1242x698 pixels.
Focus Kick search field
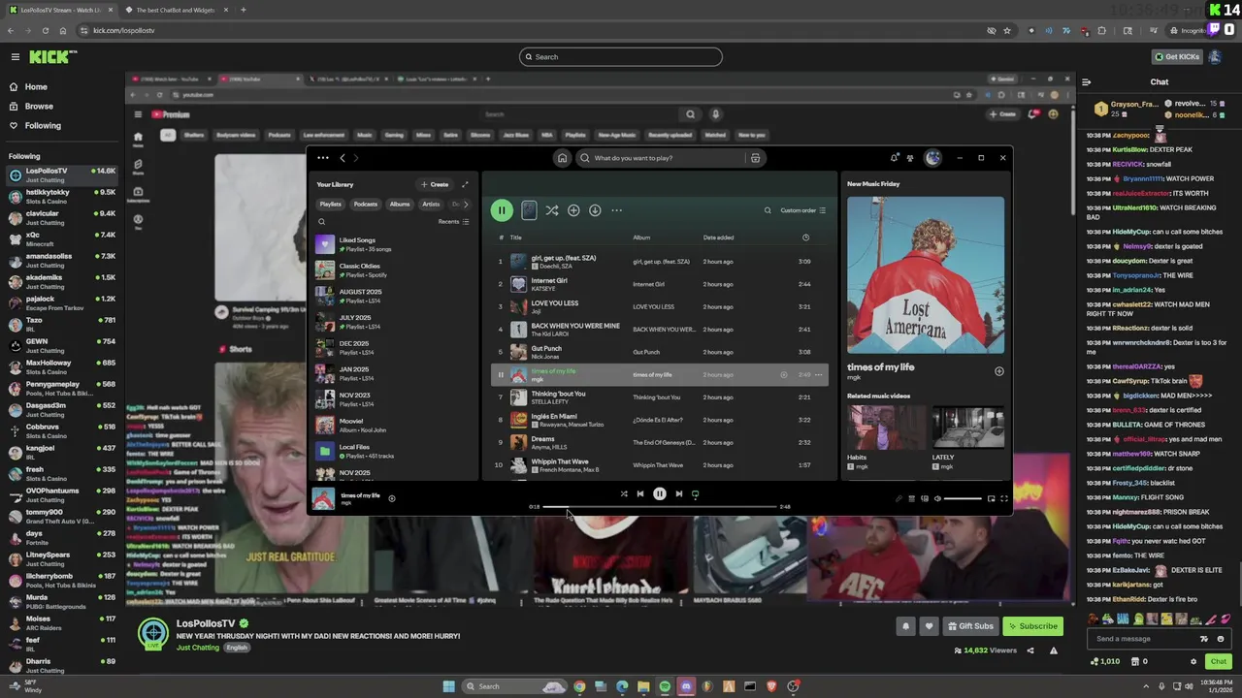621,56
